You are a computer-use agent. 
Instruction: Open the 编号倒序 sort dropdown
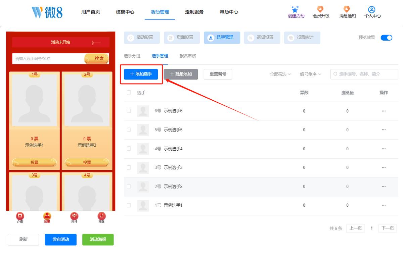tap(311, 74)
